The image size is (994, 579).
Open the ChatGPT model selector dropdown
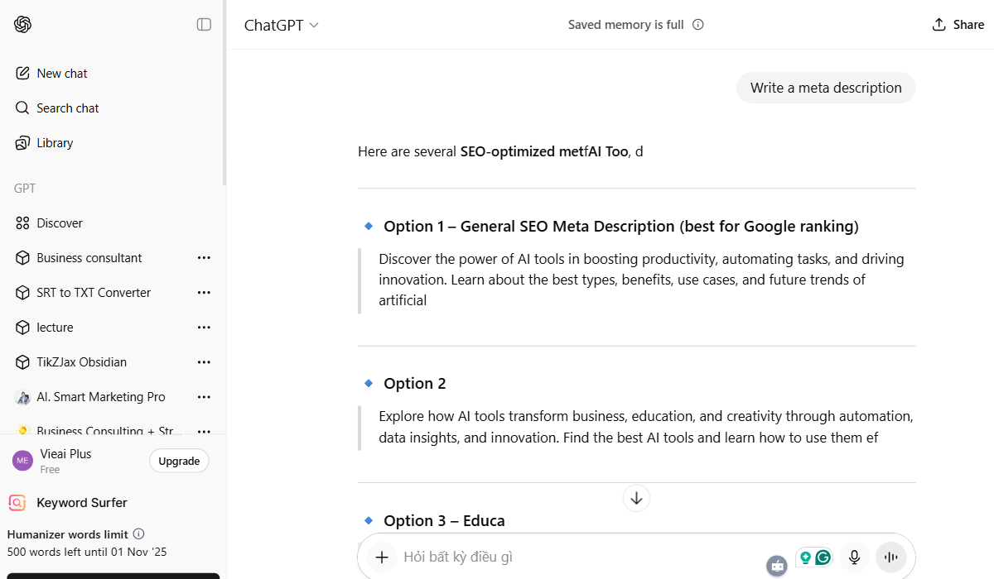[x=282, y=24]
